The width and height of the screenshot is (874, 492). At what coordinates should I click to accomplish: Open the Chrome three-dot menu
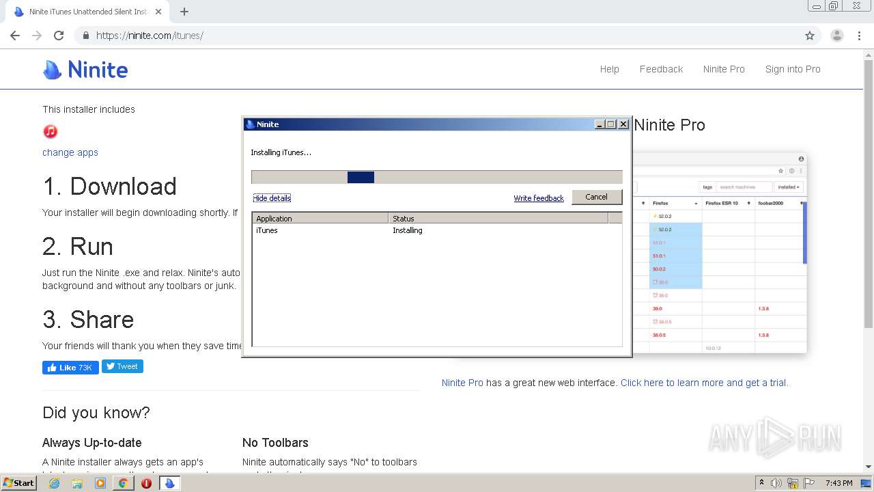click(x=860, y=36)
